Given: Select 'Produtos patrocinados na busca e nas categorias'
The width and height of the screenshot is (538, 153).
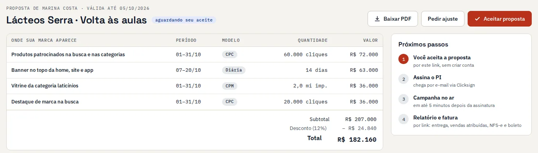Looking at the screenshot, I should (x=68, y=55).
